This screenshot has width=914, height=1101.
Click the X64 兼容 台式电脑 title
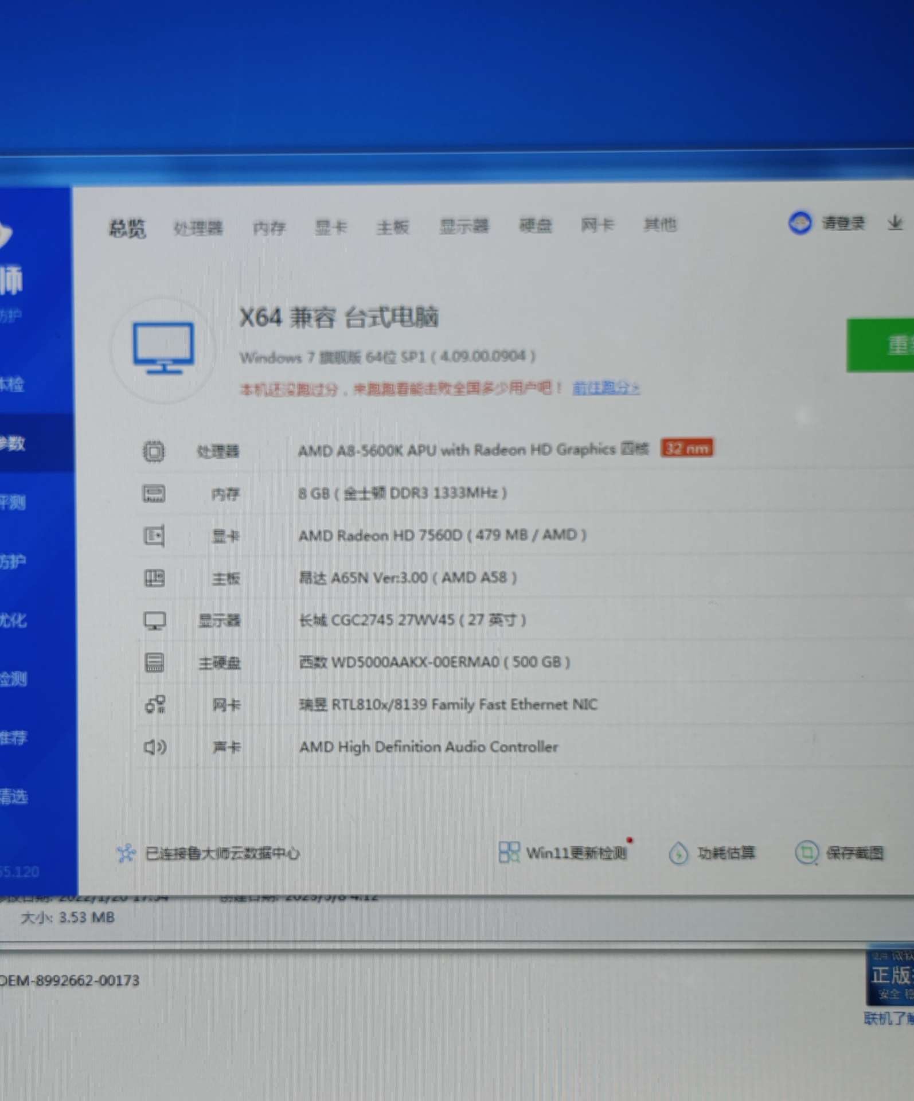click(339, 317)
